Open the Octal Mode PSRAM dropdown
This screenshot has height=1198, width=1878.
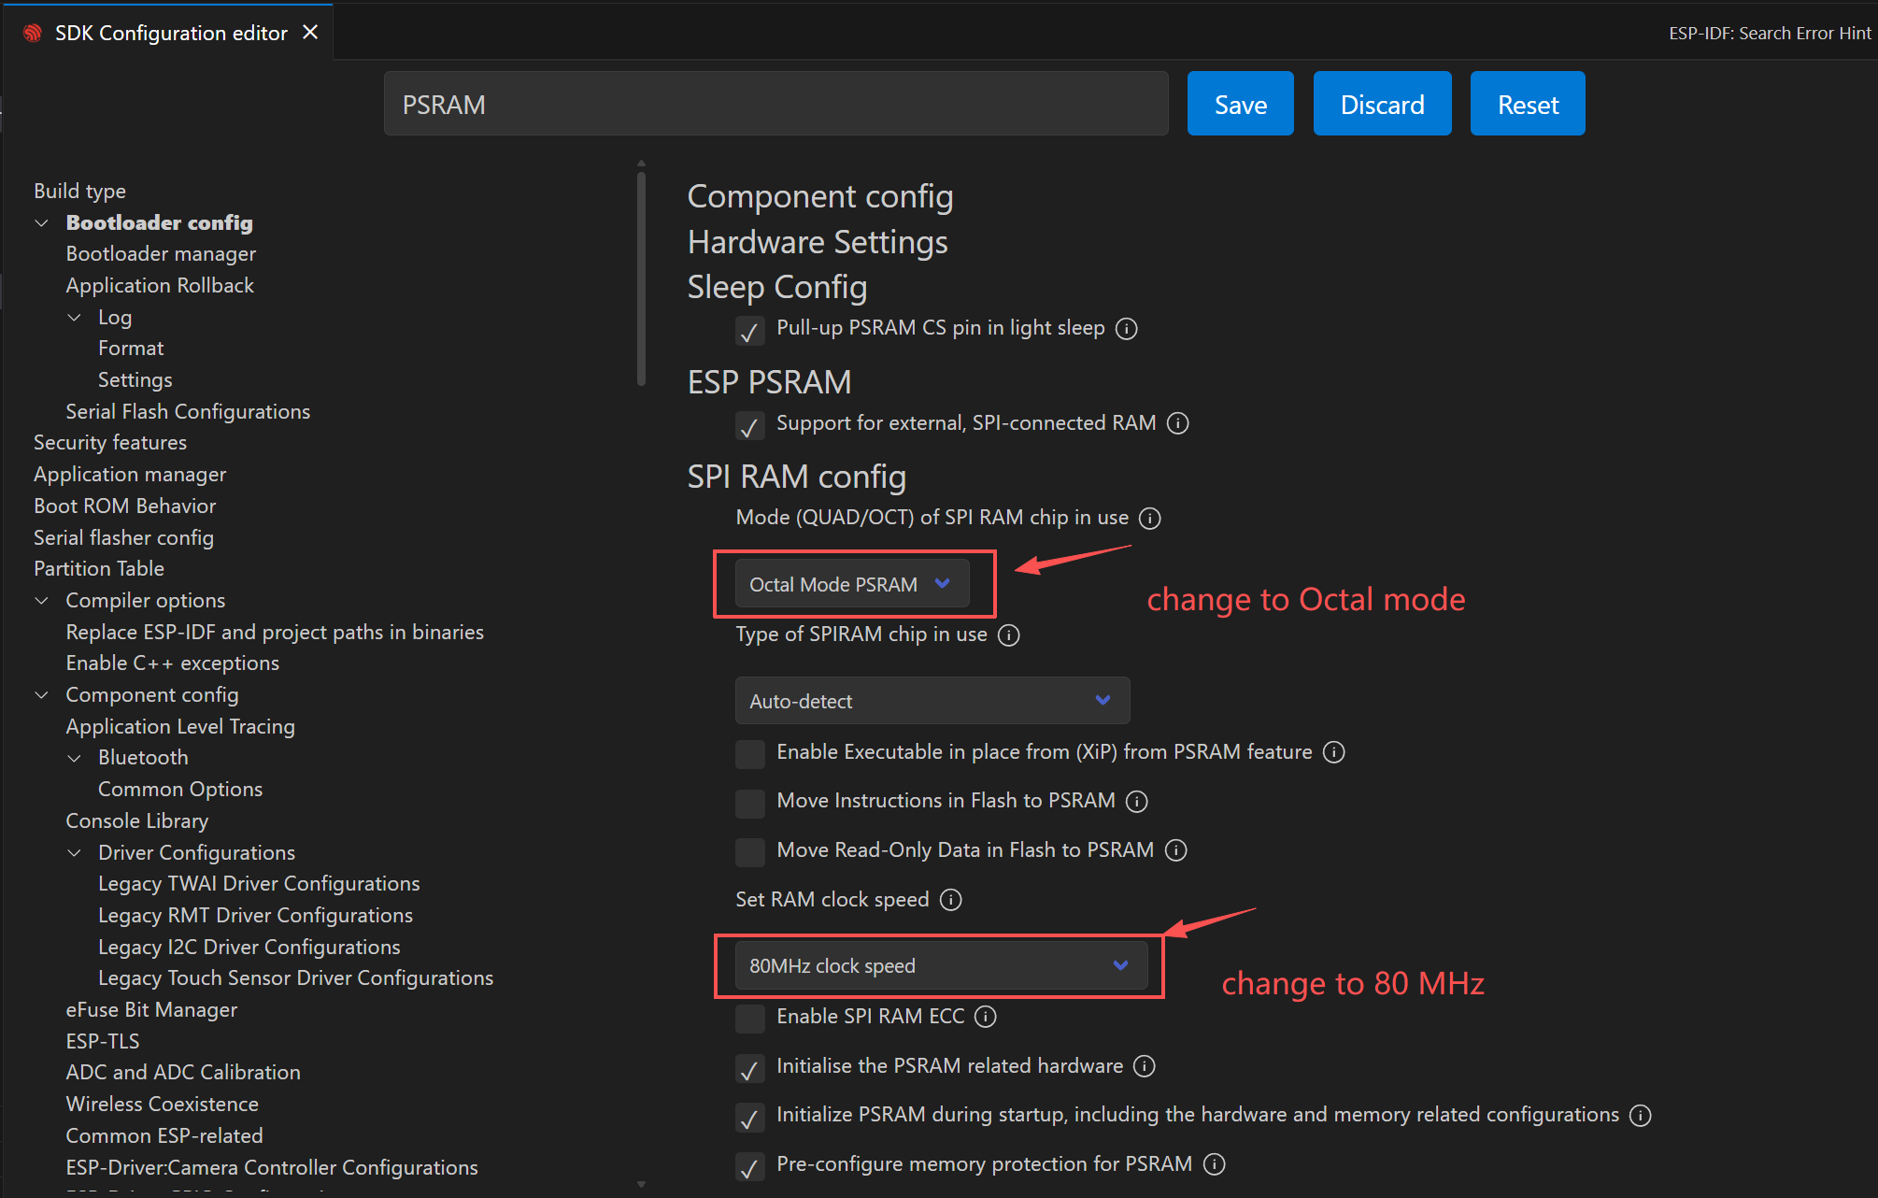coord(851,585)
